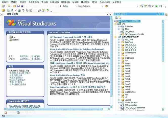Click the auto-hide pin on Solution Explorer
This screenshot has height=118, width=168.
tap(160, 14)
